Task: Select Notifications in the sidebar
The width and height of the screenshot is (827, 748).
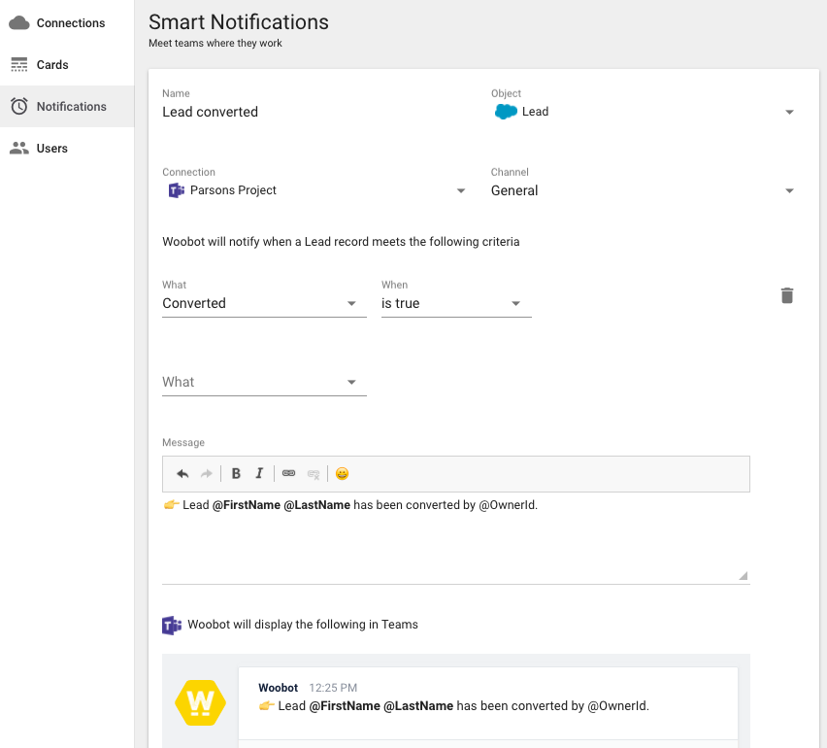Action: point(67,106)
